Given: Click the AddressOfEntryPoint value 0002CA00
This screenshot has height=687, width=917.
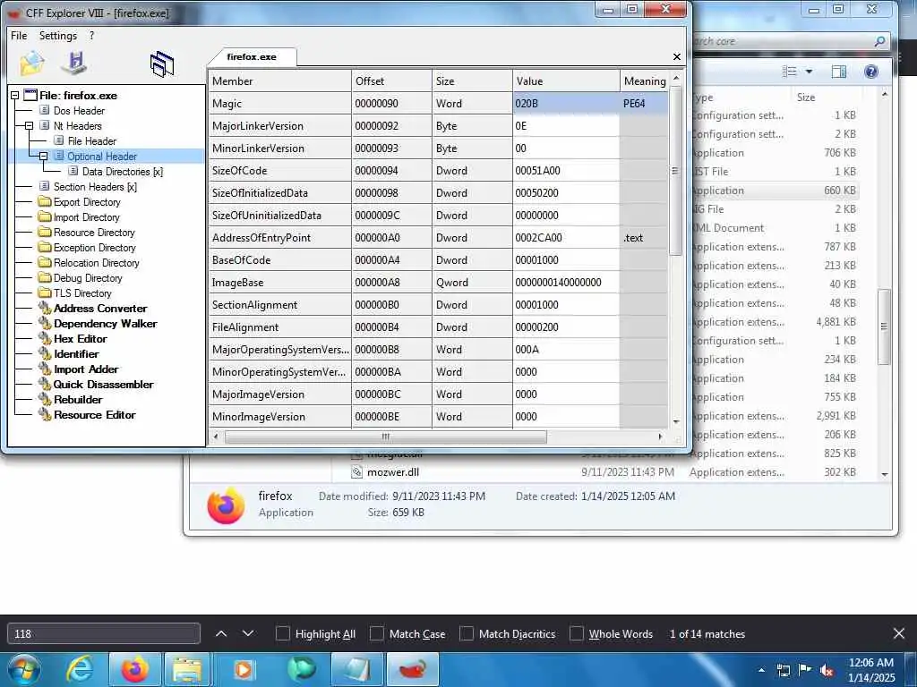Looking at the screenshot, I should click(566, 238).
